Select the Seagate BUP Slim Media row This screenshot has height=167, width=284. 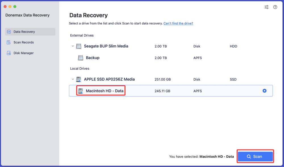(x=170, y=46)
